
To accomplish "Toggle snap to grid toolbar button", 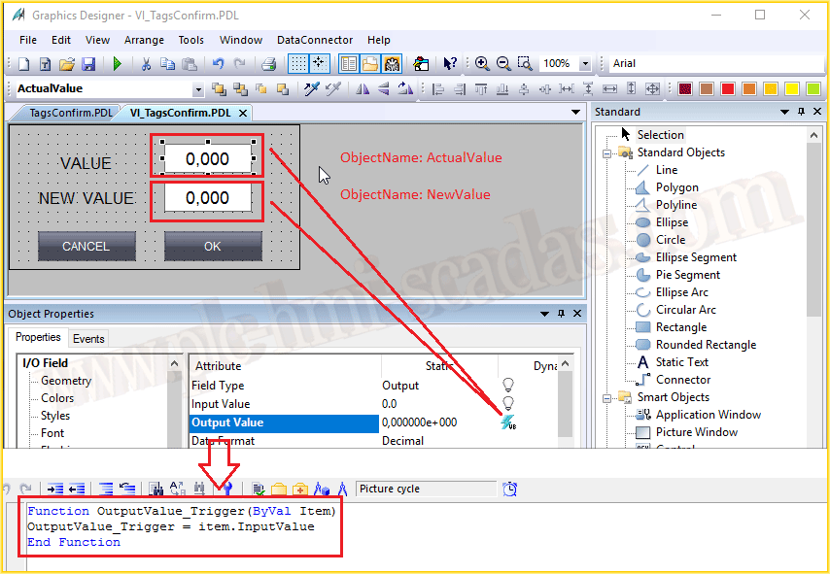I will [x=320, y=64].
